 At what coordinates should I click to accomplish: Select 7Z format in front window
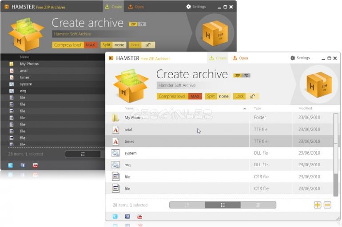(x=246, y=76)
